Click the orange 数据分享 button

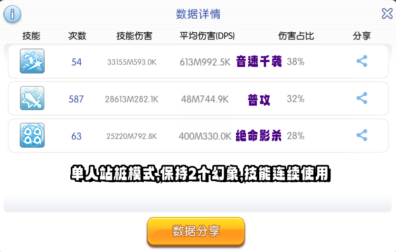tap(196, 231)
